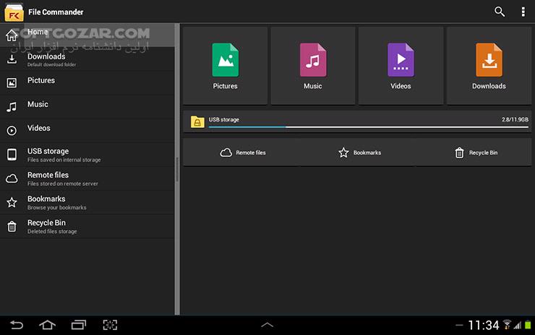Select Downloads label in the sidebar
Screen dimensions: 535x335
pyautogui.click(x=46, y=56)
